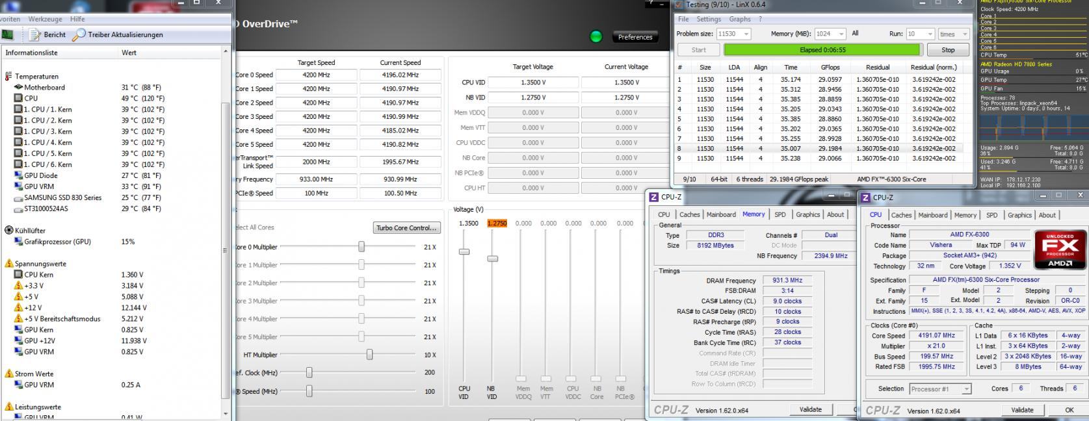Click the Core 0 Multiplier slider handle
Viewport: 1089px width, 421px height.
point(361,247)
